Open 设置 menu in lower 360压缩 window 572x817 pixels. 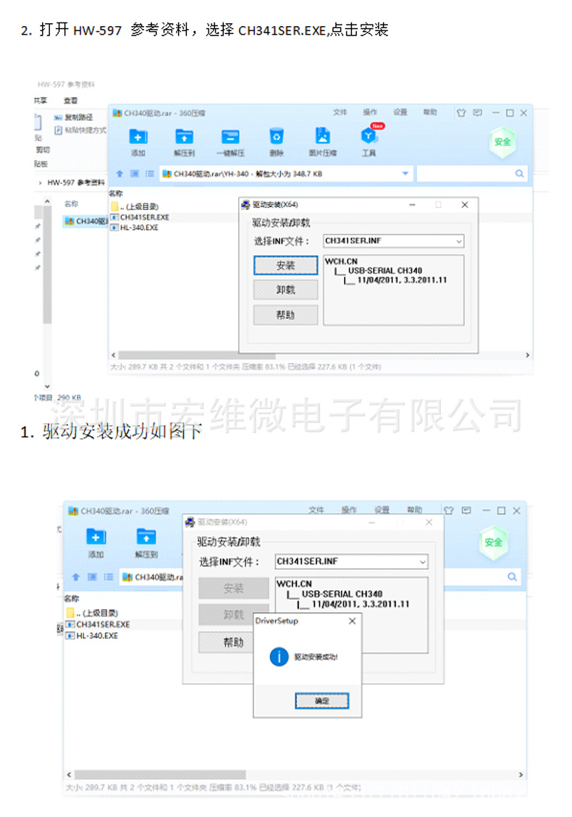[x=382, y=510]
